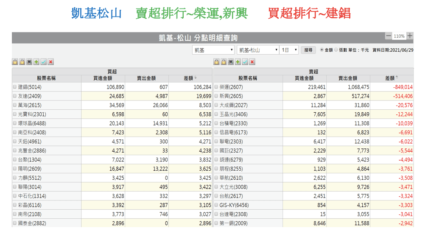The height and width of the screenshot is (239, 425).
Task: Expand the 凱基-松山 branch dropdown
Action: 258,50
